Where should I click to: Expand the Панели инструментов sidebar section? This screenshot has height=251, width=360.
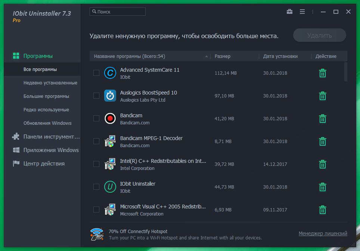click(x=52, y=137)
